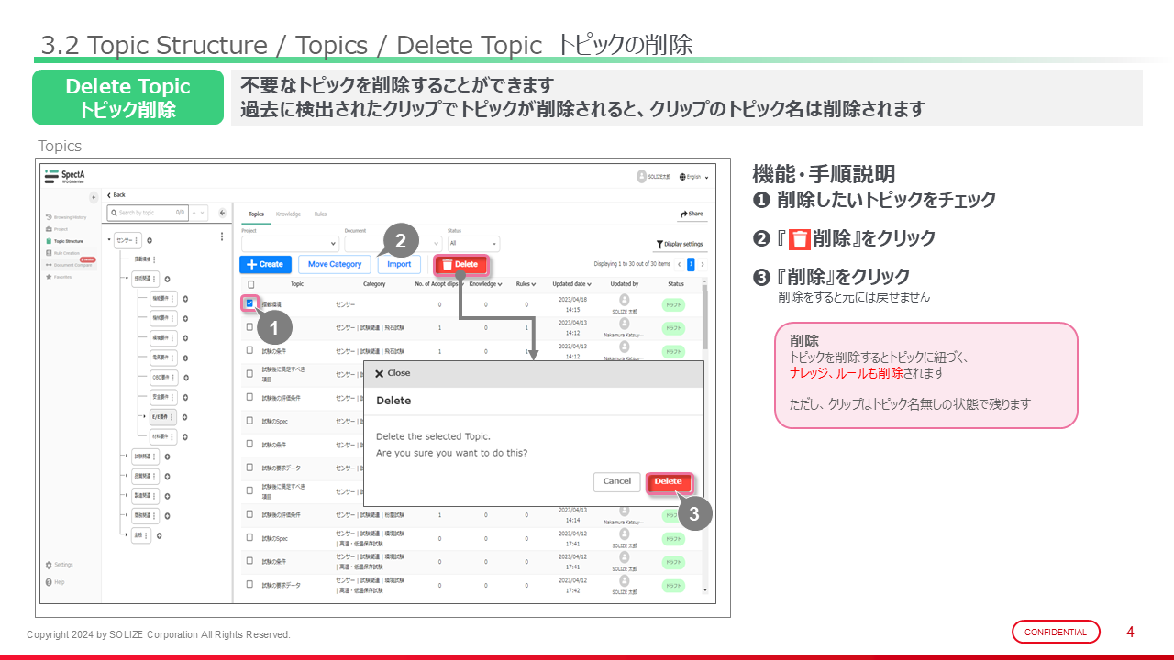
Task: Open the Project filter dropdown
Action: [x=290, y=244]
